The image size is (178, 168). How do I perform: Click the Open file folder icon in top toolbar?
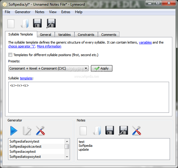(25, 24)
